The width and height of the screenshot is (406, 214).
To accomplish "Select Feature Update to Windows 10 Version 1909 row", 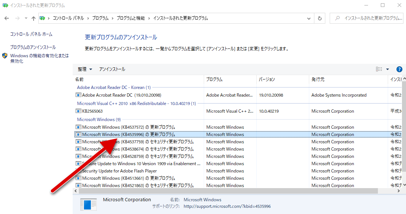I will pos(238,164).
